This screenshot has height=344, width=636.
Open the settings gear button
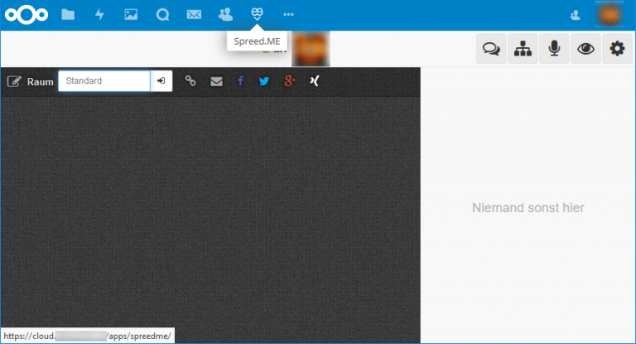point(617,50)
